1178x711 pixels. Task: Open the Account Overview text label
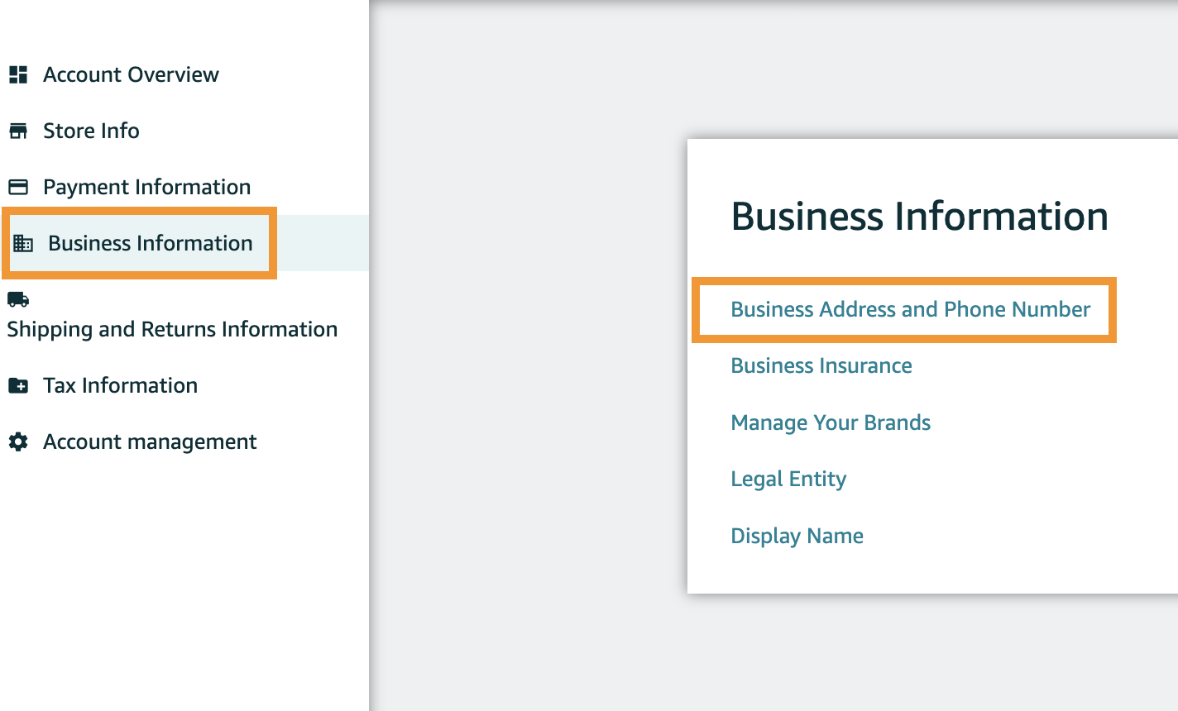pos(131,74)
